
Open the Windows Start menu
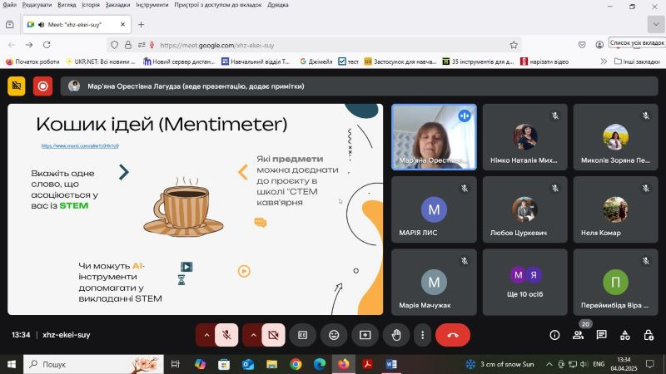coord(12,364)
